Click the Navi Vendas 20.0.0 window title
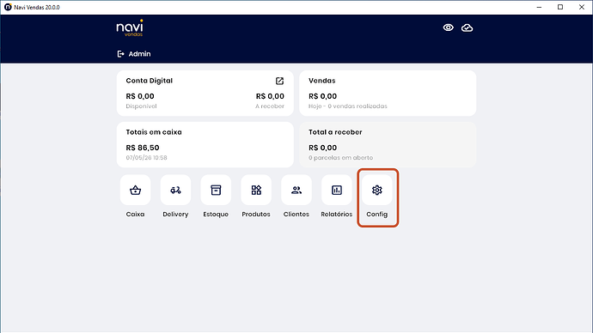593x333 pixels. (37, 7)
